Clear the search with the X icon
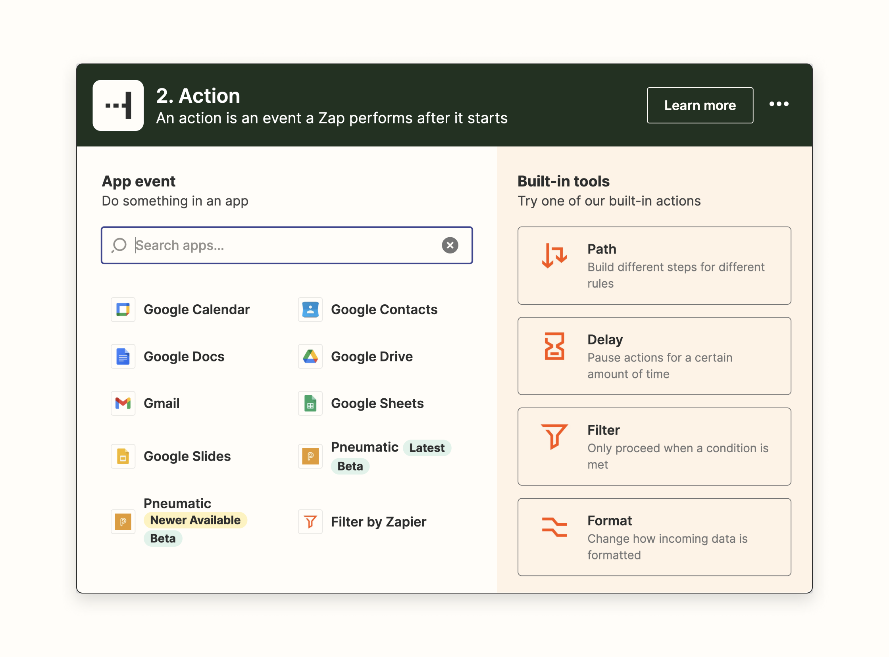Screen dimensions: 889x657 point(450,245)
